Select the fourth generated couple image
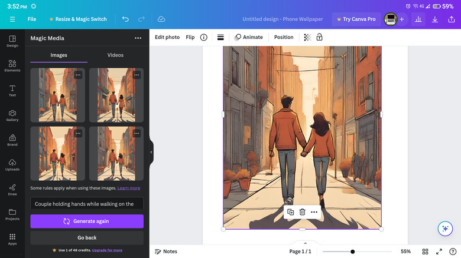This screenshot has height=258, width=461. [116, 154]
